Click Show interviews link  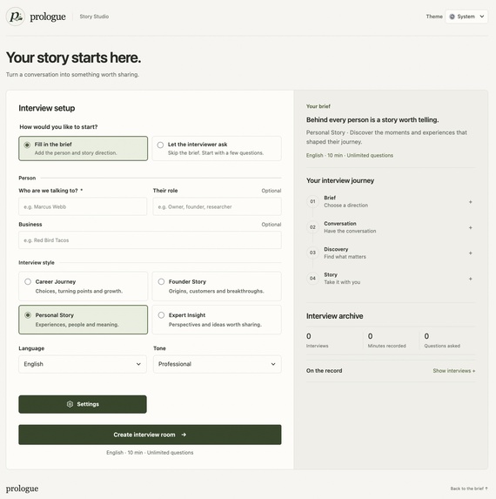[454, 371]
